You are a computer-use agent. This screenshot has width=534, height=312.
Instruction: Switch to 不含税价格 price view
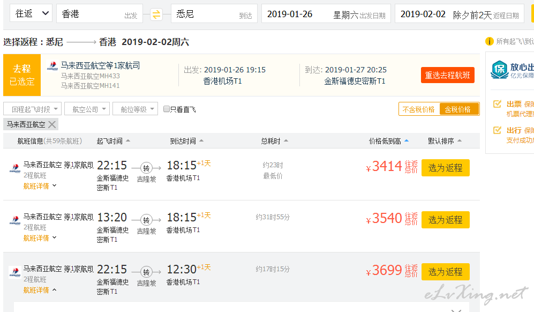[x=419, y=109]
